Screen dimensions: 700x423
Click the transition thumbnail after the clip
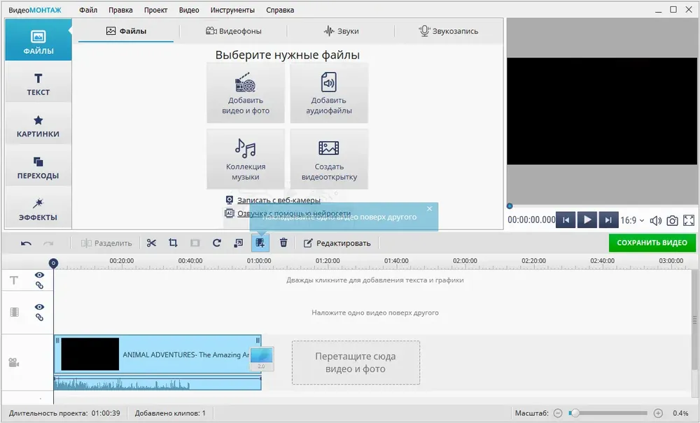262,359
